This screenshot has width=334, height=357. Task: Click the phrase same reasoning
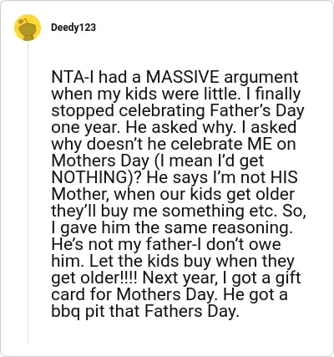[229, 227]
